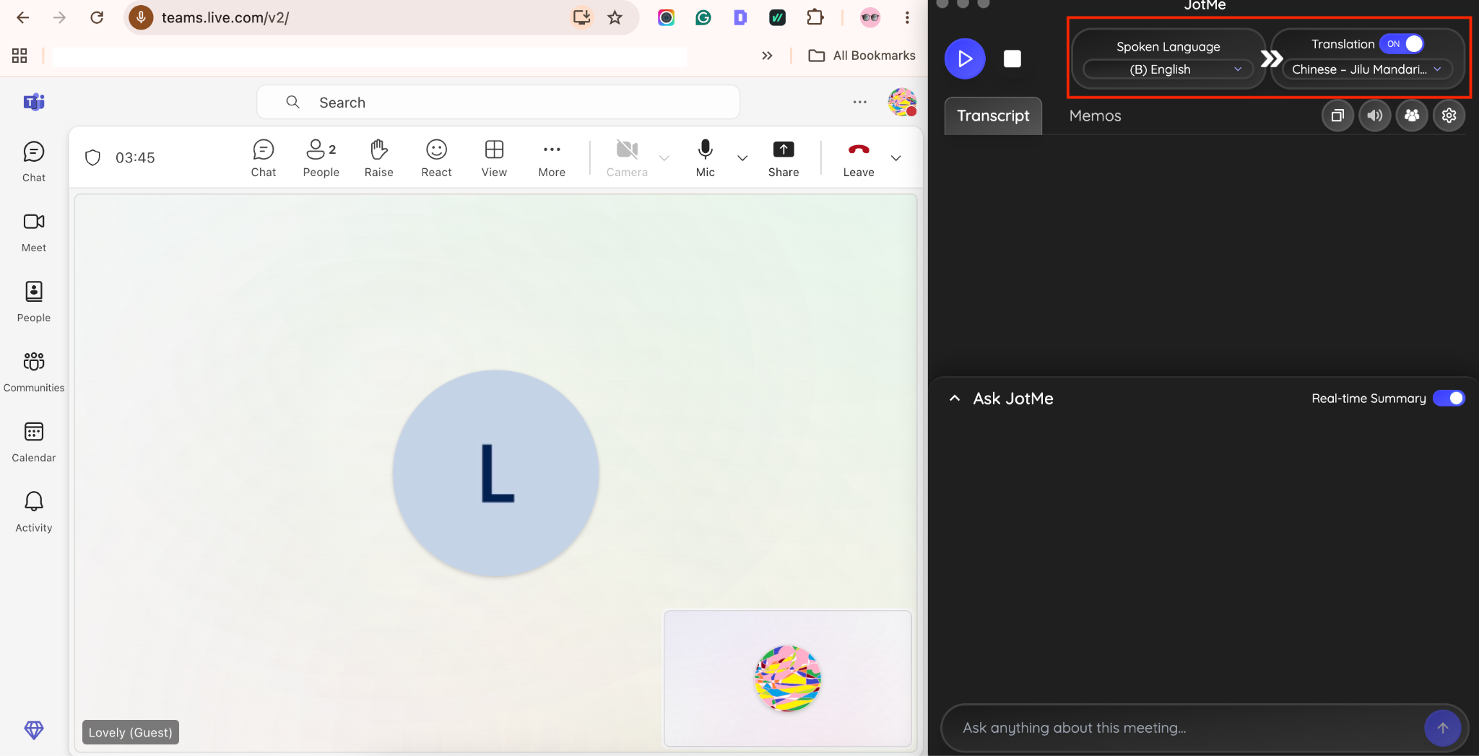The image size is (1479, 756).
Task: Open Chinese Jilu Mandarin translation dropdown
Action: [1367, 69]
